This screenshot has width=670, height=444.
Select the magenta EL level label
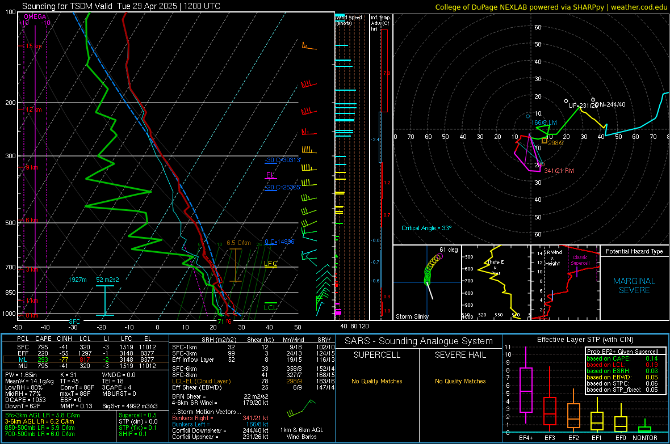[270, 175]
